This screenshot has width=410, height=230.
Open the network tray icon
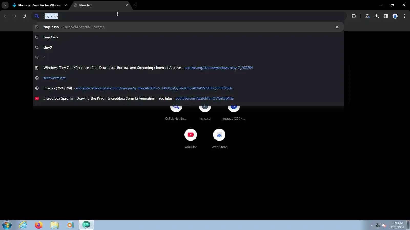(x=378, y=225)
